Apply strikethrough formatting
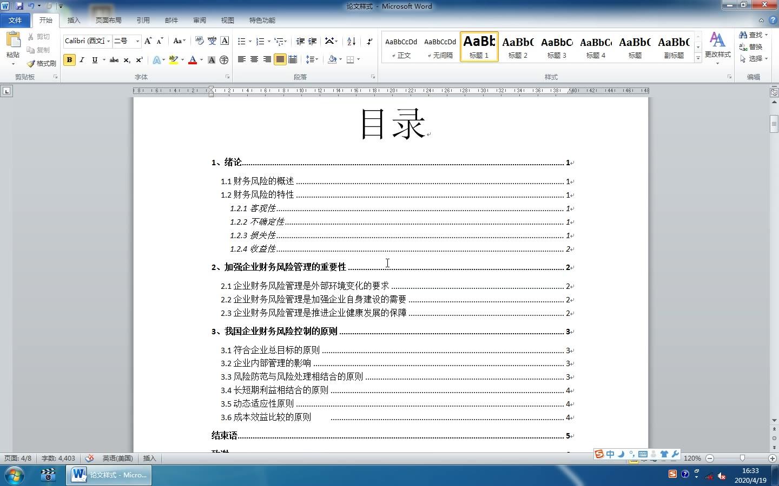This screenshot has width=779, height=486. [114, 60]
